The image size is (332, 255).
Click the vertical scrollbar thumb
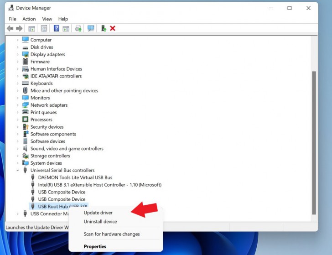point(314,143)
